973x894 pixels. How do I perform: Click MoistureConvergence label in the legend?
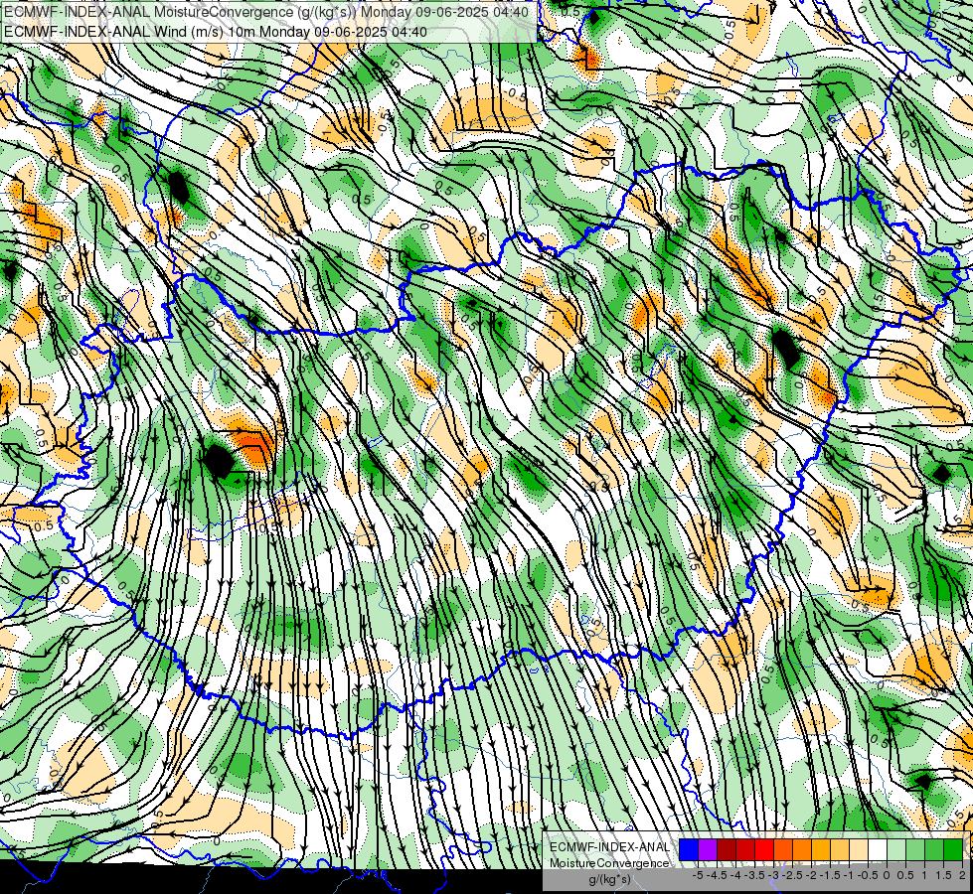tap(609, 863)
